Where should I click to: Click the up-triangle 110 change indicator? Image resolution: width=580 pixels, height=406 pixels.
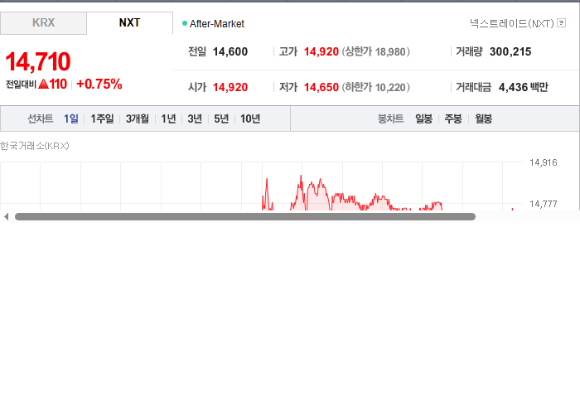point(52,84)
